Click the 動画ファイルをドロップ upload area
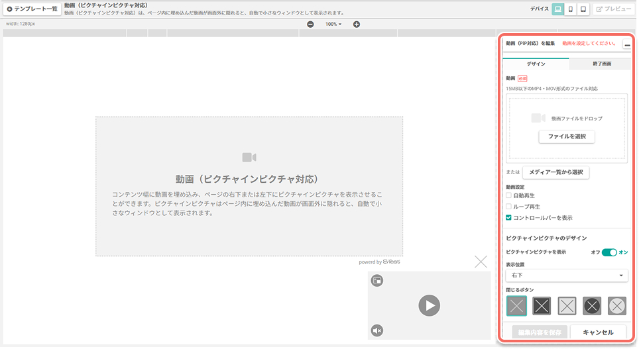Viewport: 639px width, 349px height. pyautogui.click(x=567, y=128)
